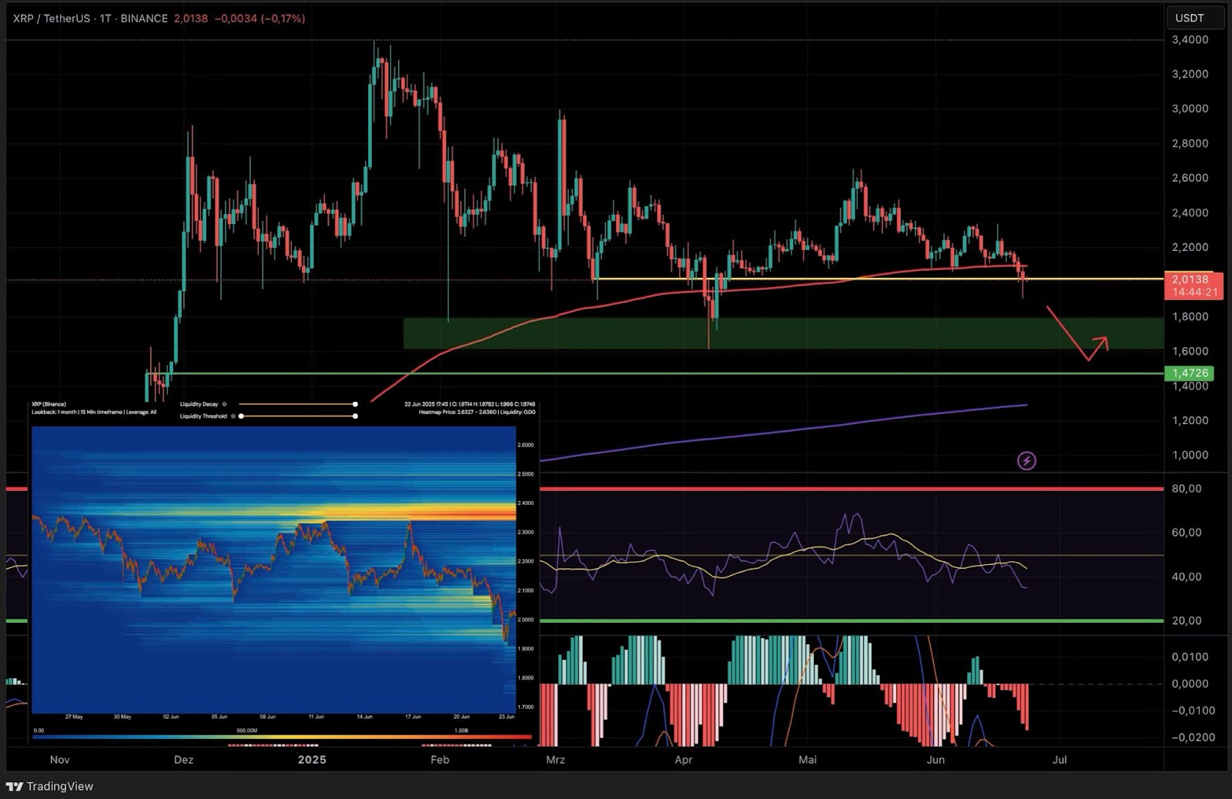Viewport: 1232px width, 799px height.
Task: Click the 23 Jun date on heatmap axis
Action: (506, 717)
